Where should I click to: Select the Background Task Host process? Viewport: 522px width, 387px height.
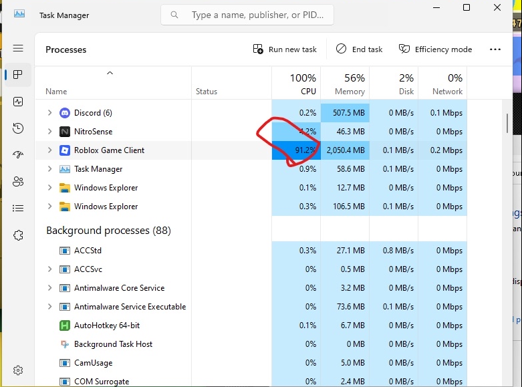pyautogui.click(x=113, y=344)
